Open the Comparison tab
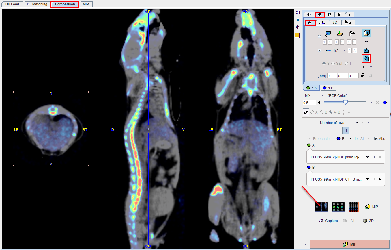391x250 pixels. tap(65, 4)
